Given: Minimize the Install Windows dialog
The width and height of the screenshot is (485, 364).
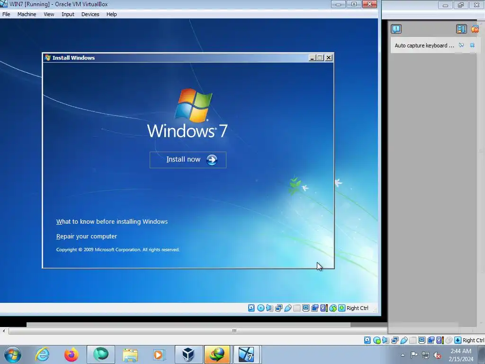Looking at the screenshot, I should [x=312, y=58].
